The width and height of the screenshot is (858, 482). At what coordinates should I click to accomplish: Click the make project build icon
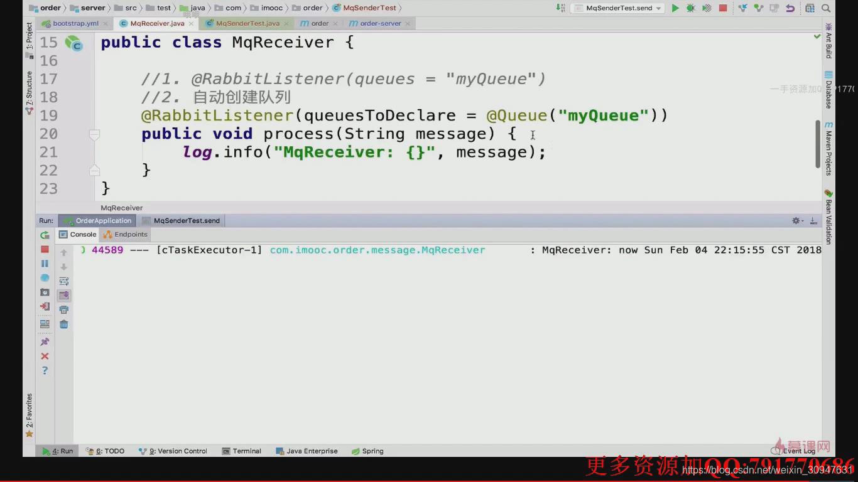[560, 8]
